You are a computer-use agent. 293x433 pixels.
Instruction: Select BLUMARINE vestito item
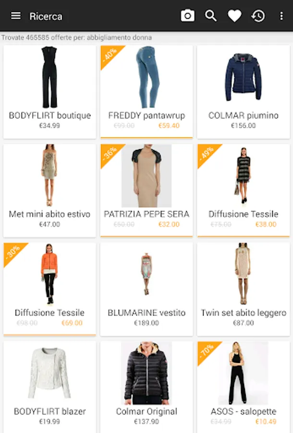146,289
